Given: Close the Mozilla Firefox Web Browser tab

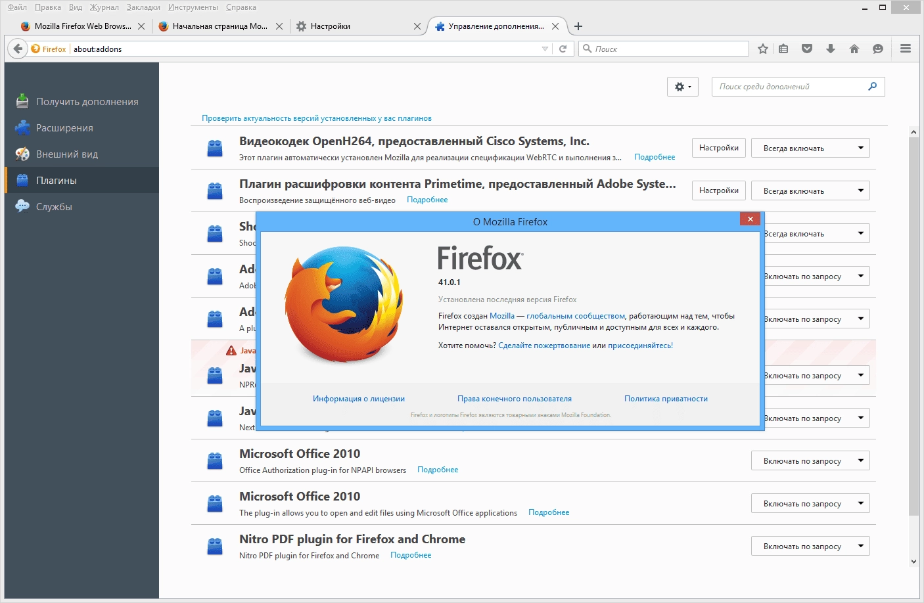Looking at the screenshot, I should point(141,26).
